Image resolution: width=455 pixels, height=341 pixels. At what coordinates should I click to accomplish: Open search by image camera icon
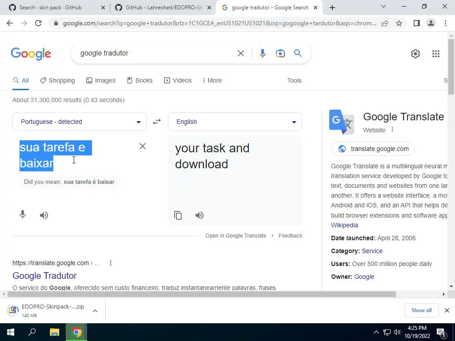(x=280, y=53)
